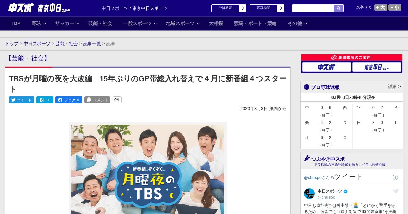Click the verified badge next to 中日スポーツ

point(346,191)
